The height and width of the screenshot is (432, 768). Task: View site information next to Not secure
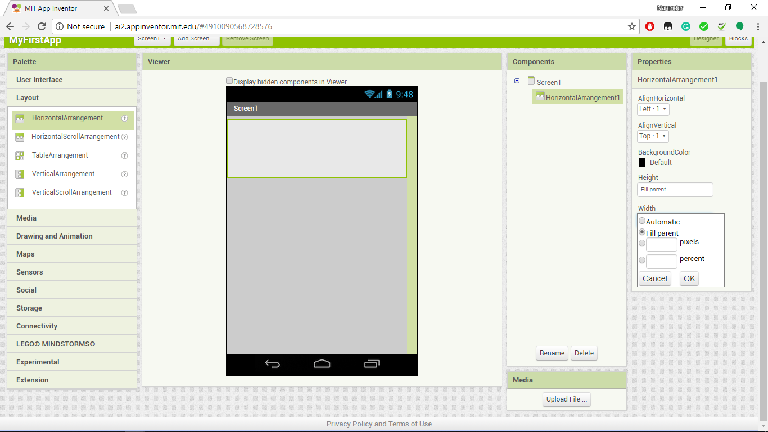(60, 26)
